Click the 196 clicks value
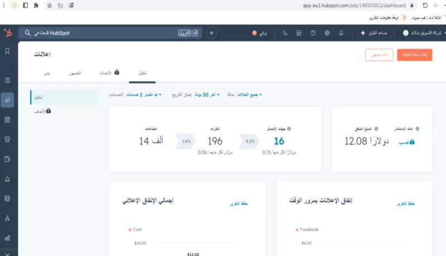446x256 pixels. [215, 141]
